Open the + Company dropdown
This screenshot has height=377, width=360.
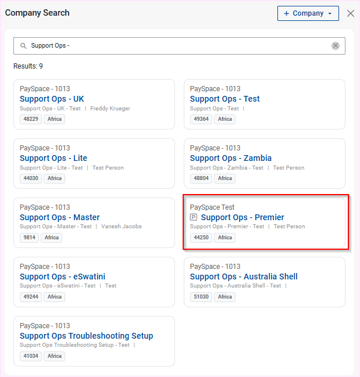(x=308, y=13)
